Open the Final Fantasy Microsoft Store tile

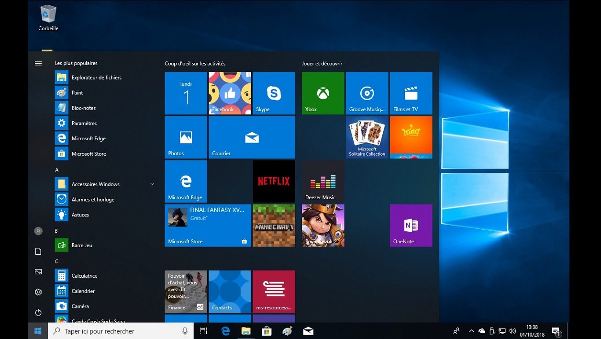[208, 226]
